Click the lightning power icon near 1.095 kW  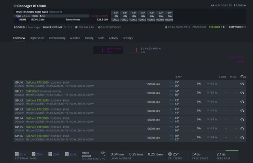234,6
